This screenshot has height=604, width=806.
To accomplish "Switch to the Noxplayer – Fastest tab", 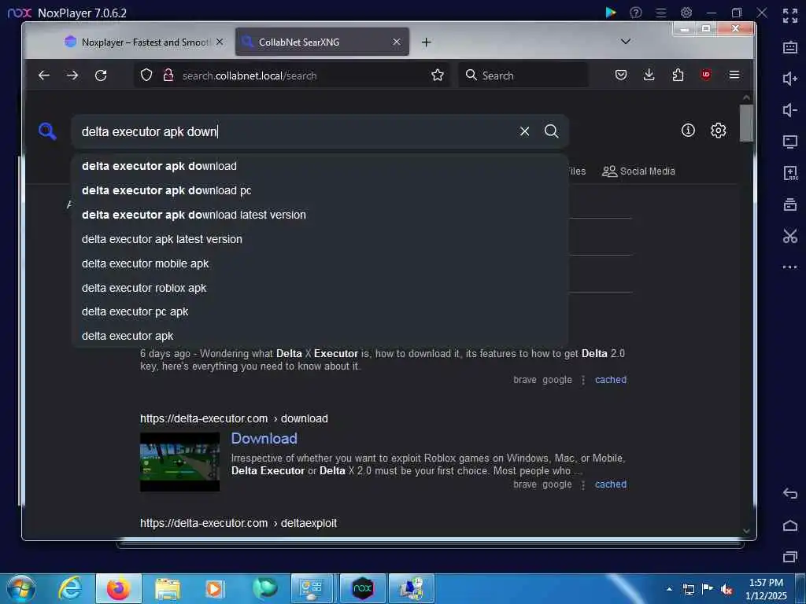I will (145, 42).
